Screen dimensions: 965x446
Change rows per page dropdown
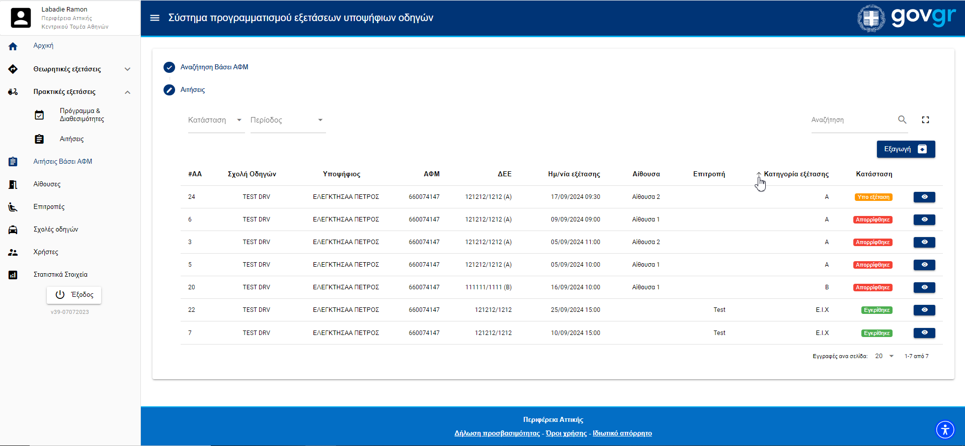coord(884,356)
